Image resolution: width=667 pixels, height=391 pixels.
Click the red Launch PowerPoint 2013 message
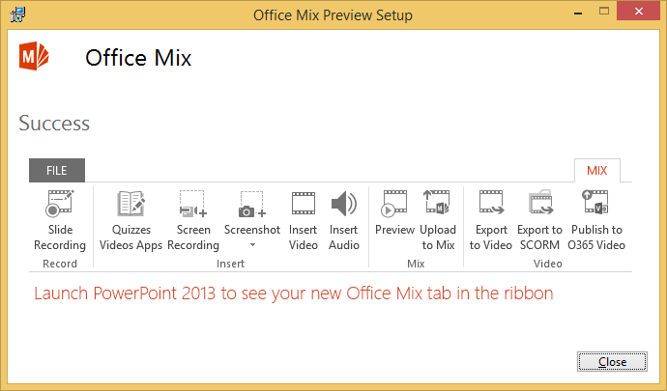(294, 293)
